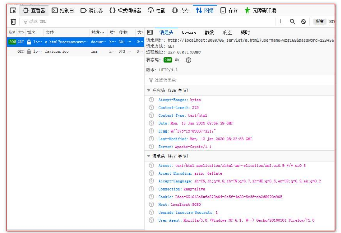Pause network recording

click(x=282, y=21)
